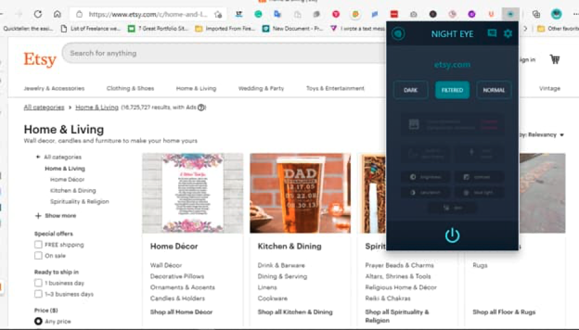Open Clothing & Shoes menu
This screenshot has width=579, height=330.
point(131,88)
